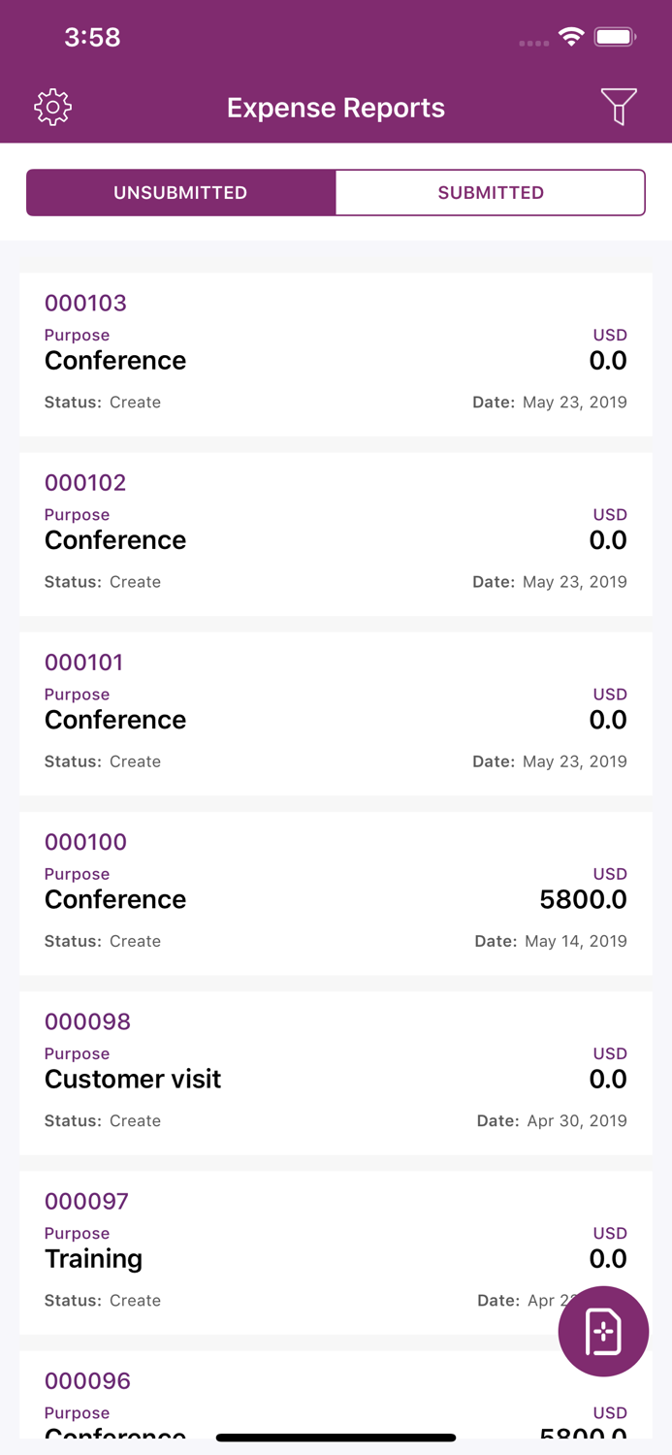
Task: Tap report 000102 card
Action: pyautogui.click(x=336, y=532)
